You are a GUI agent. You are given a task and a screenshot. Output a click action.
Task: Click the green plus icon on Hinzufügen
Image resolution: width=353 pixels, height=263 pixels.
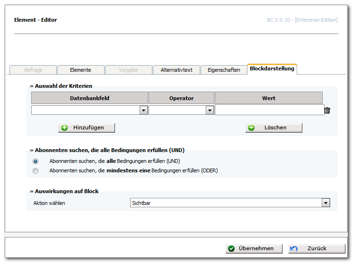point(64,127)
